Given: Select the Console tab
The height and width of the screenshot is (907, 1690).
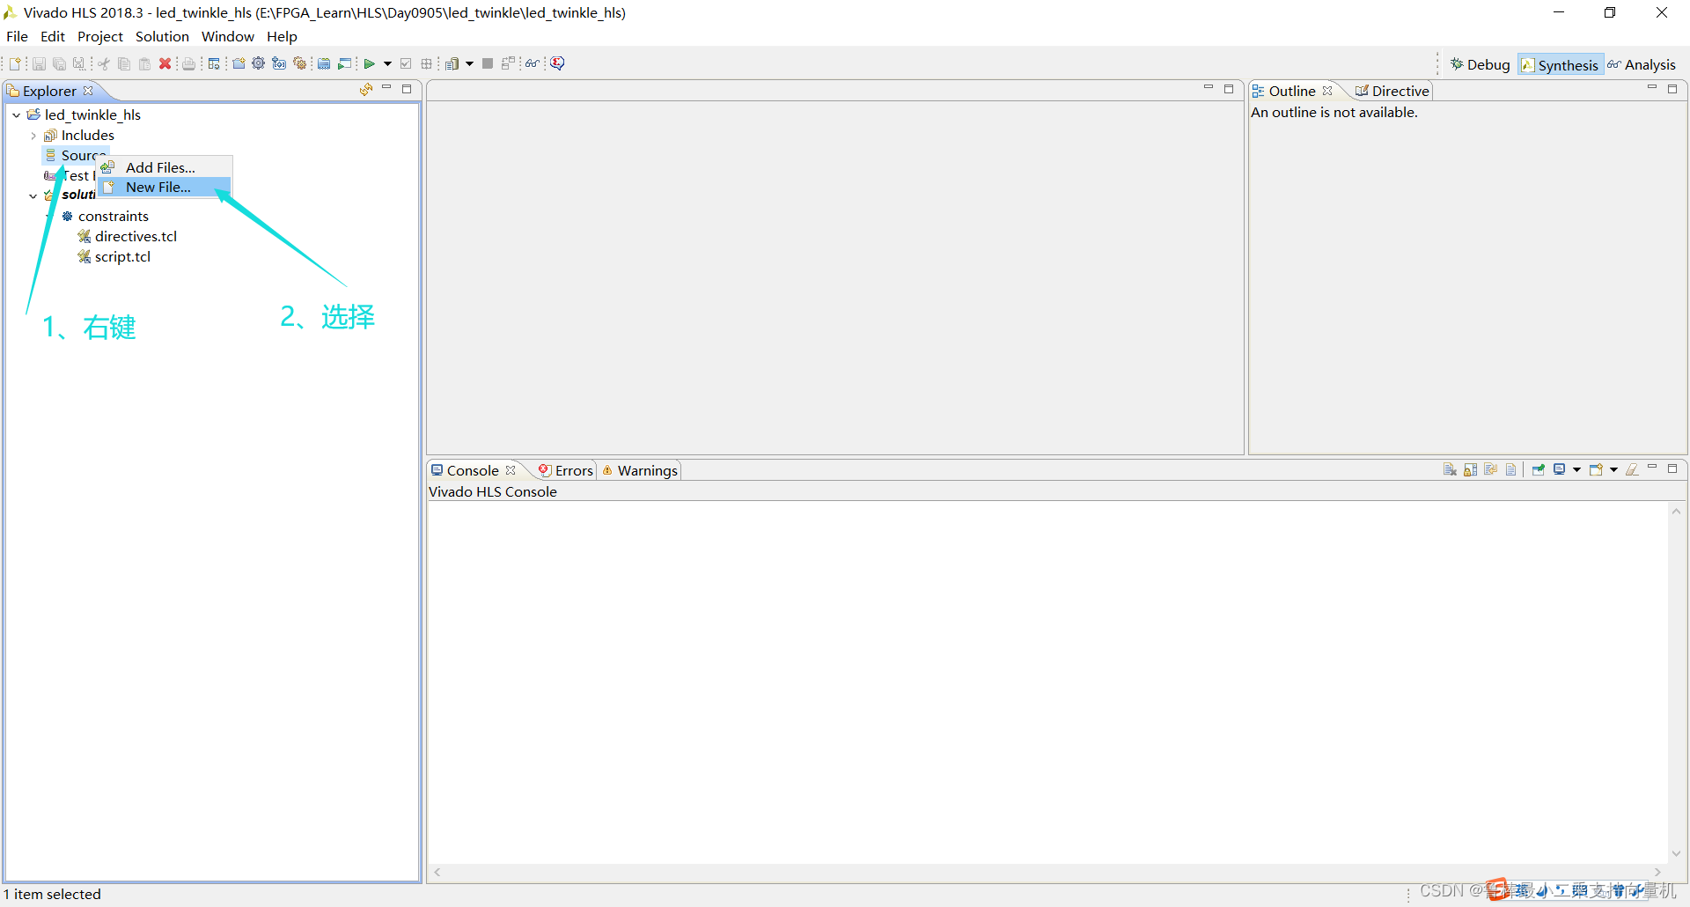Looking at the screenshot, I should 472,471.
